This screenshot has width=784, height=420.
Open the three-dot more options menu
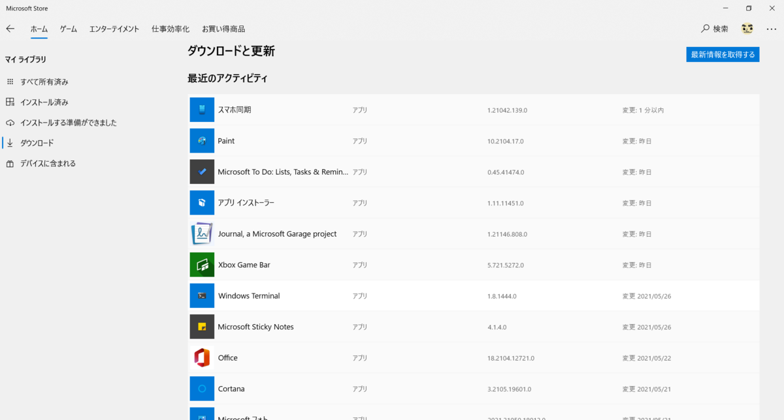pos(772,29)
